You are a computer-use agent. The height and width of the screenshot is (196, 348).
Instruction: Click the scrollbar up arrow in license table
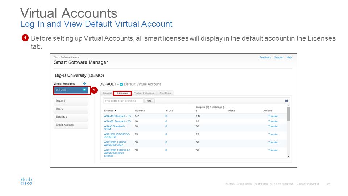click(289, 106)
